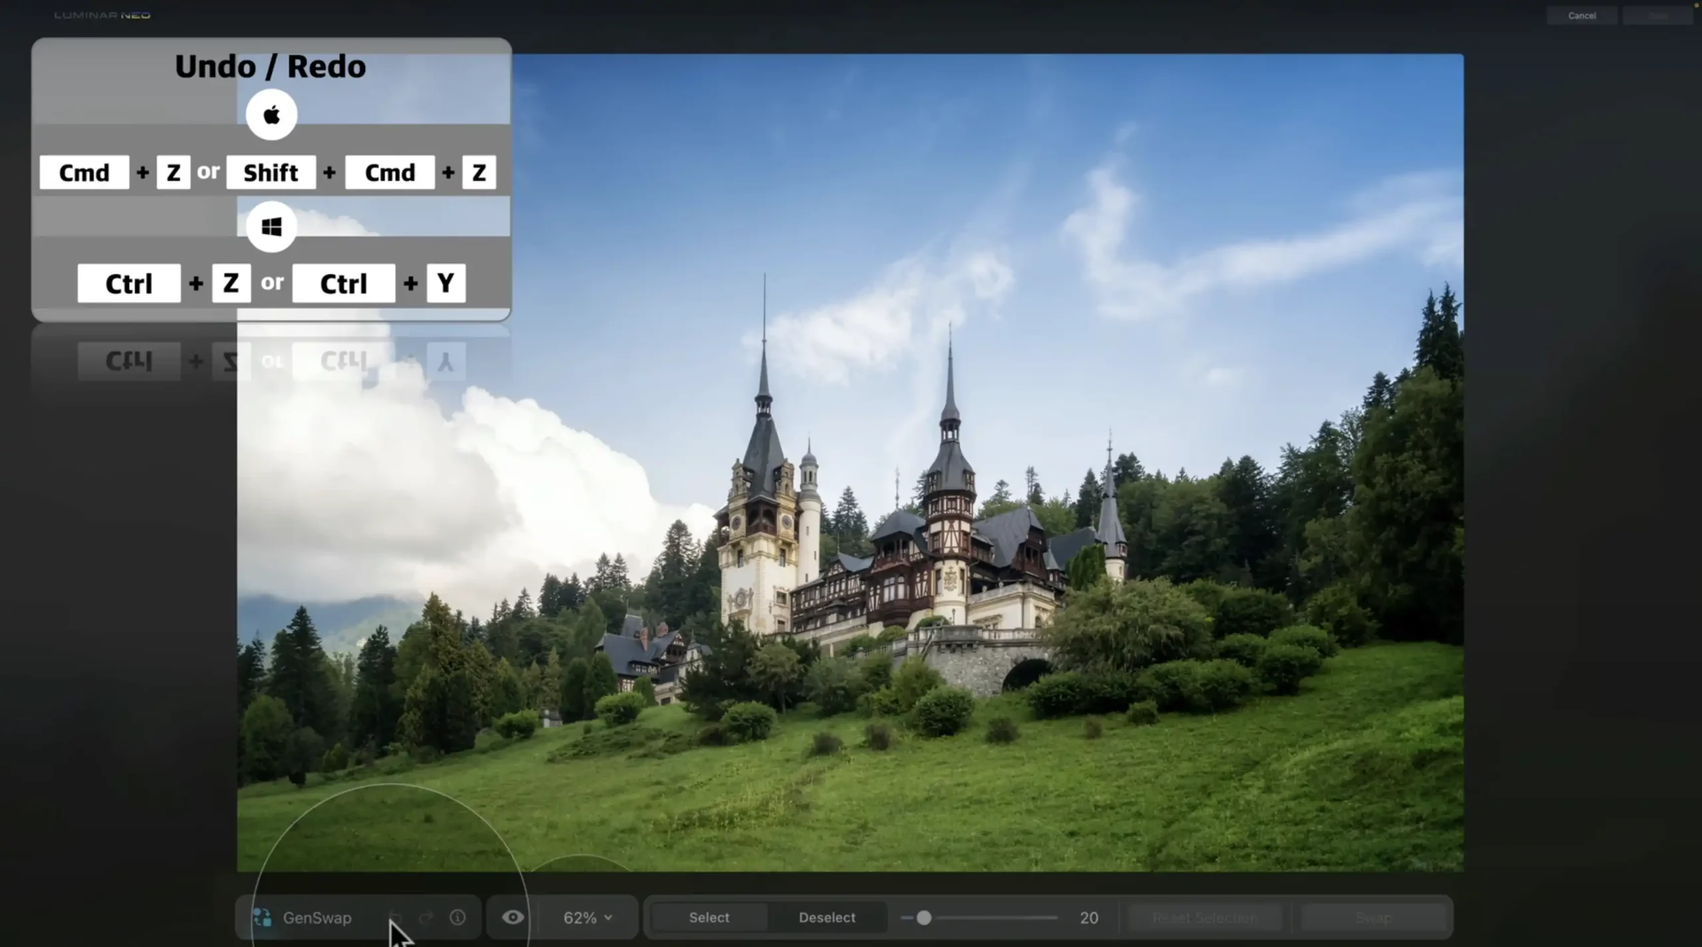
Task: Open the 62% zoom dropdown
Action: click(588, 918)
